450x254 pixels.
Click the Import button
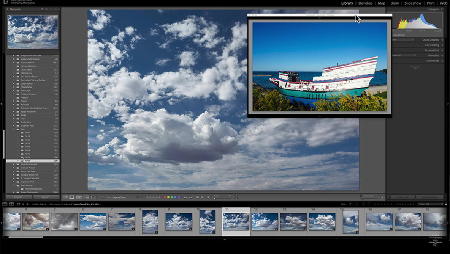click(x=19, y=197)
